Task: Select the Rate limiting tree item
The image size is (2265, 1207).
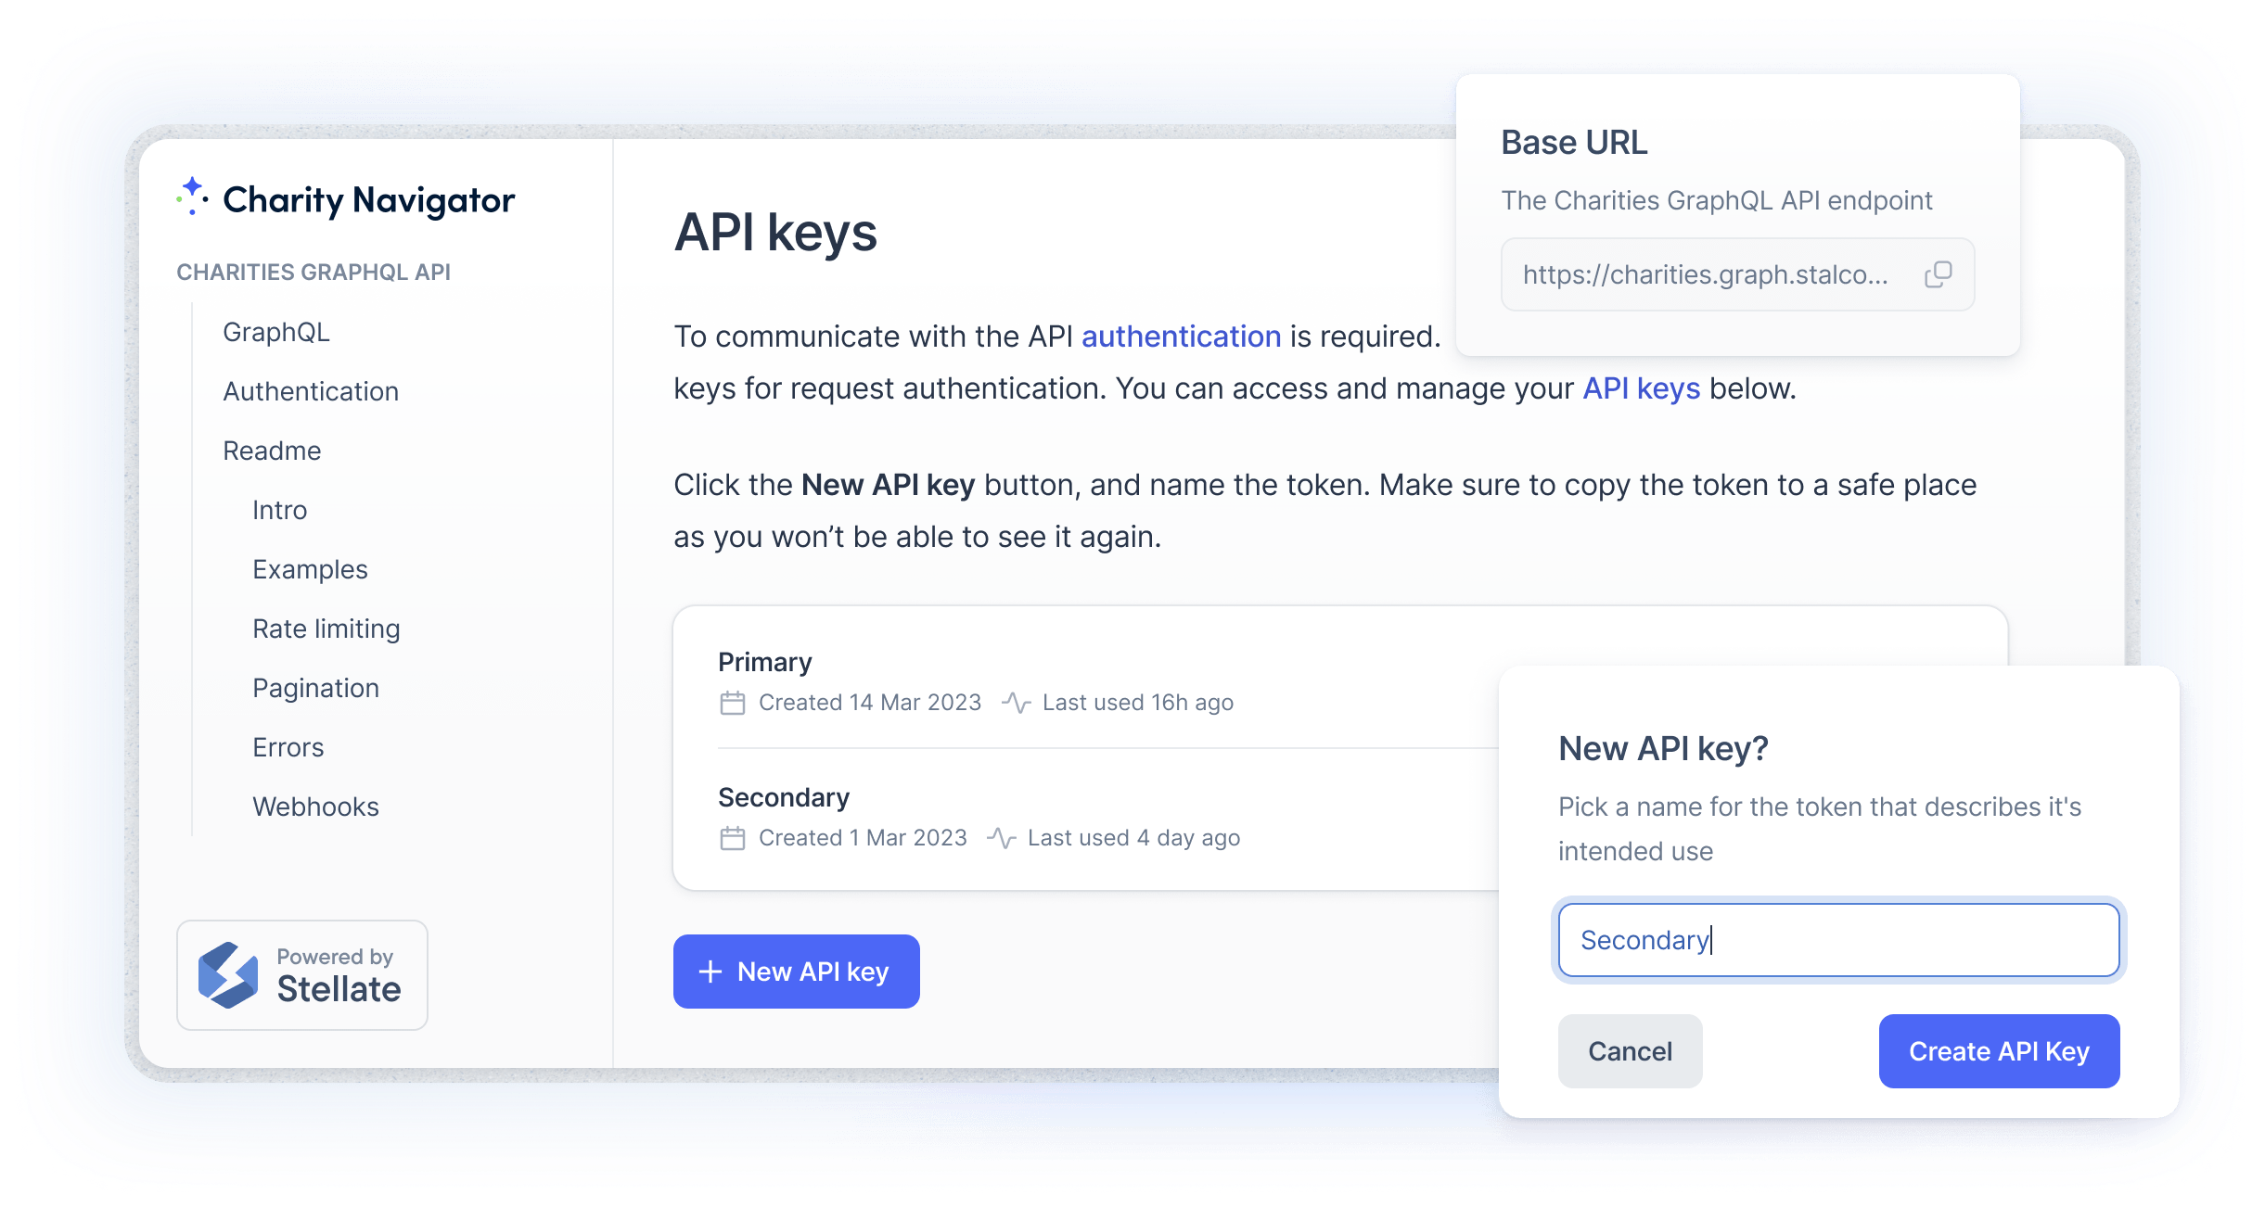Action: (x=326, y=629)
